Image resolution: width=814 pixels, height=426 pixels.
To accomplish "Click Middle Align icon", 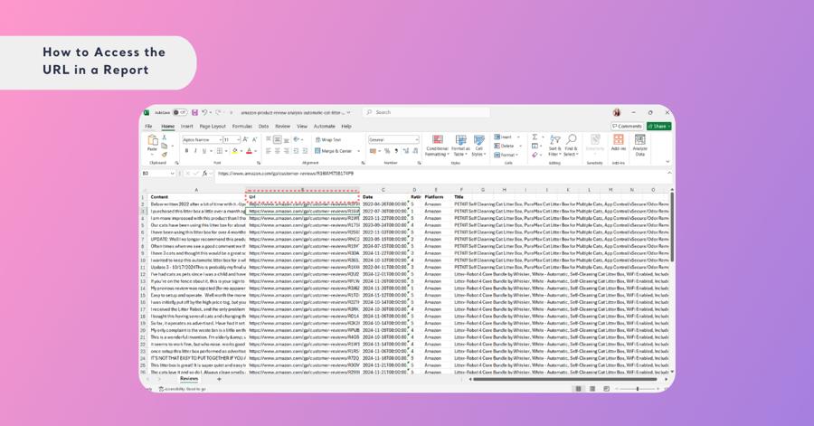I will click(278, 139).
